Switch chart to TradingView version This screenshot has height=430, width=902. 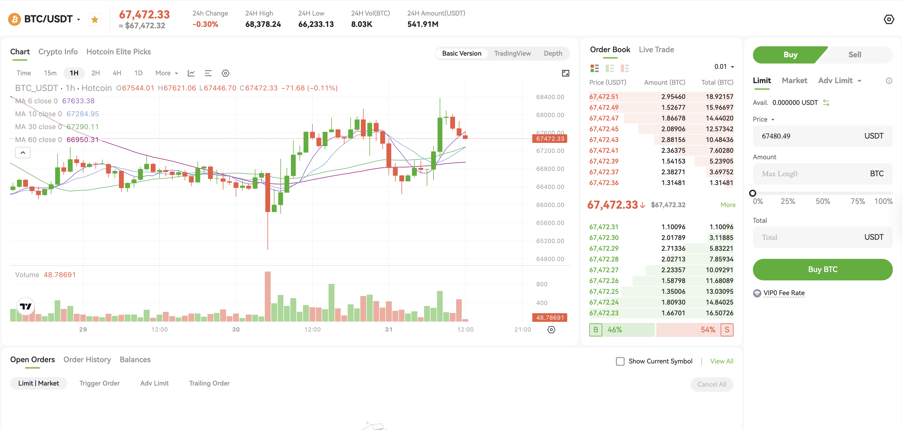click(x=512, y=53)
